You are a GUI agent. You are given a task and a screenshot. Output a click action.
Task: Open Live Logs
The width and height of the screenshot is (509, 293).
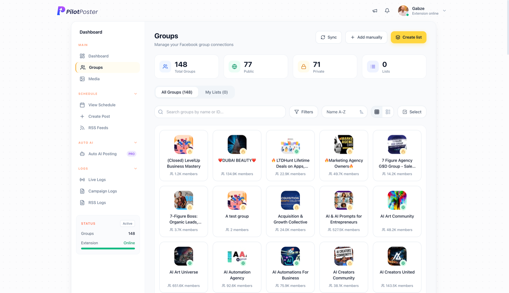pyautogui.click(x=108, y=180)
